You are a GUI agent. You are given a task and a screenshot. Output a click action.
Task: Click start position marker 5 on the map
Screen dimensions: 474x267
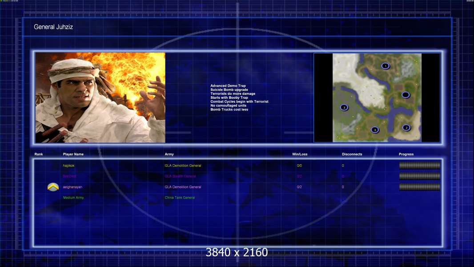375,130
